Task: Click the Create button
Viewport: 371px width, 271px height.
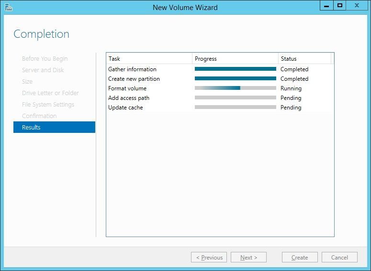Action: pyautogui.click(x=300, y=257)
